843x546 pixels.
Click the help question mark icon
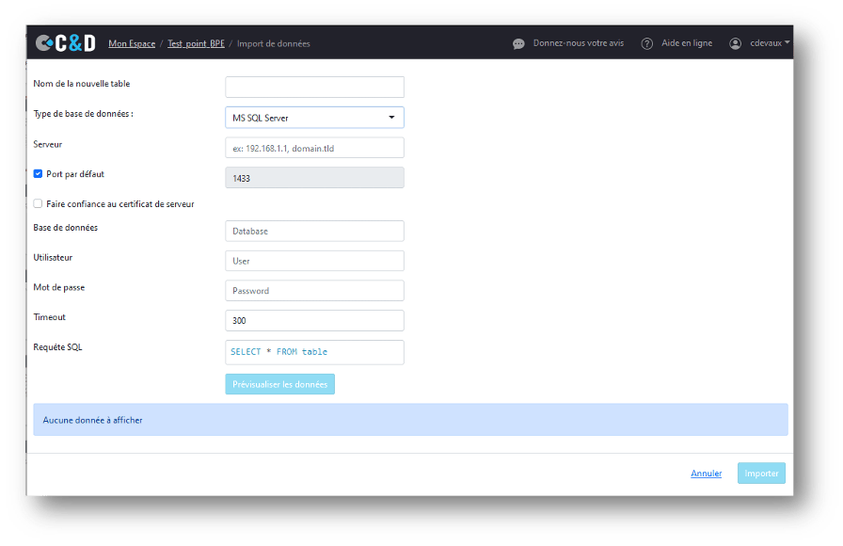pos(646,44)
